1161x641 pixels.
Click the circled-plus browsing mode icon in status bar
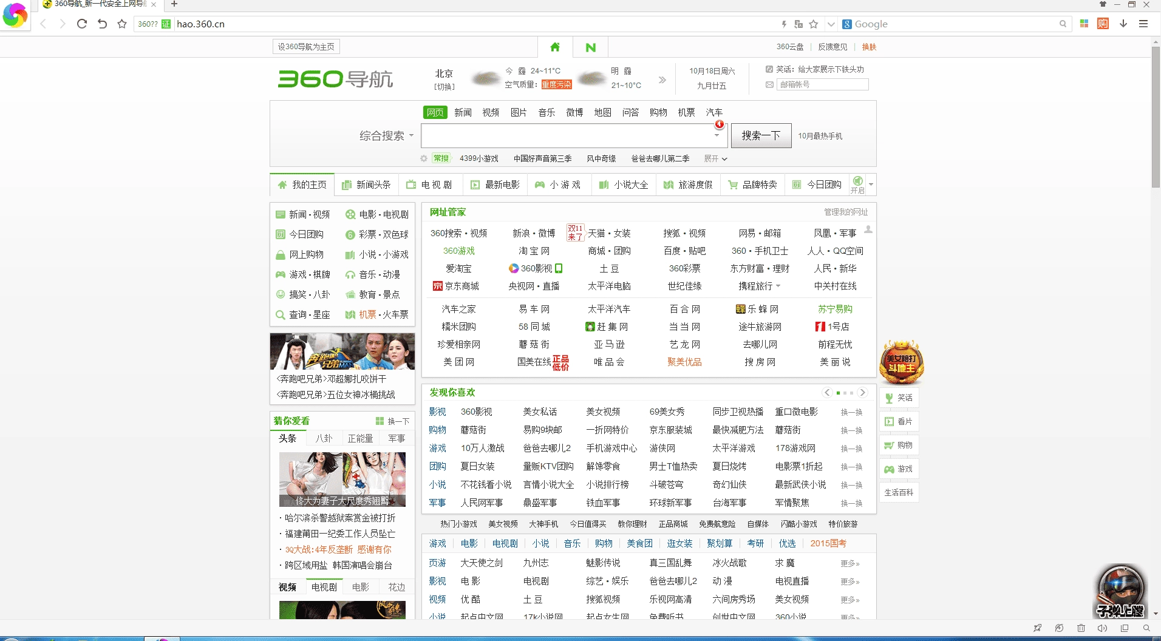tap(1059, 628)
